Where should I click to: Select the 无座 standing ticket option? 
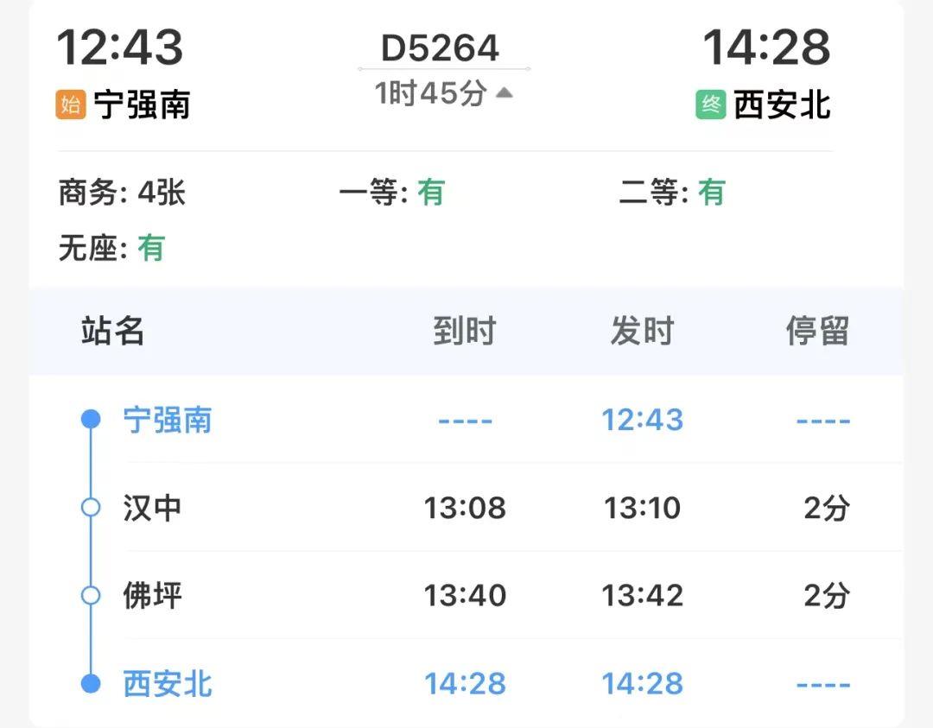pyautogui.click(x=111, y=249)
